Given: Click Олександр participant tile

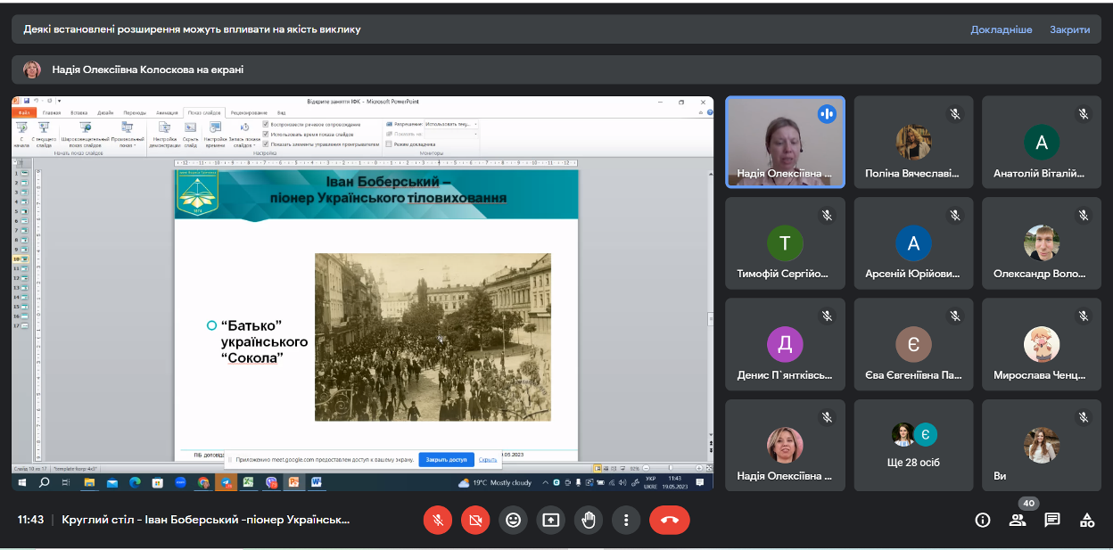Looking at the screenshot, I should pos(1041,242).
